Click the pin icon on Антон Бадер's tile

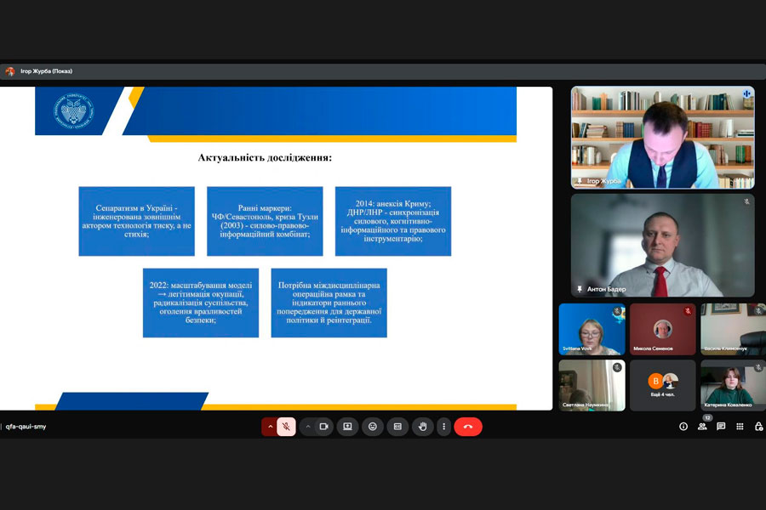point(580,289)
